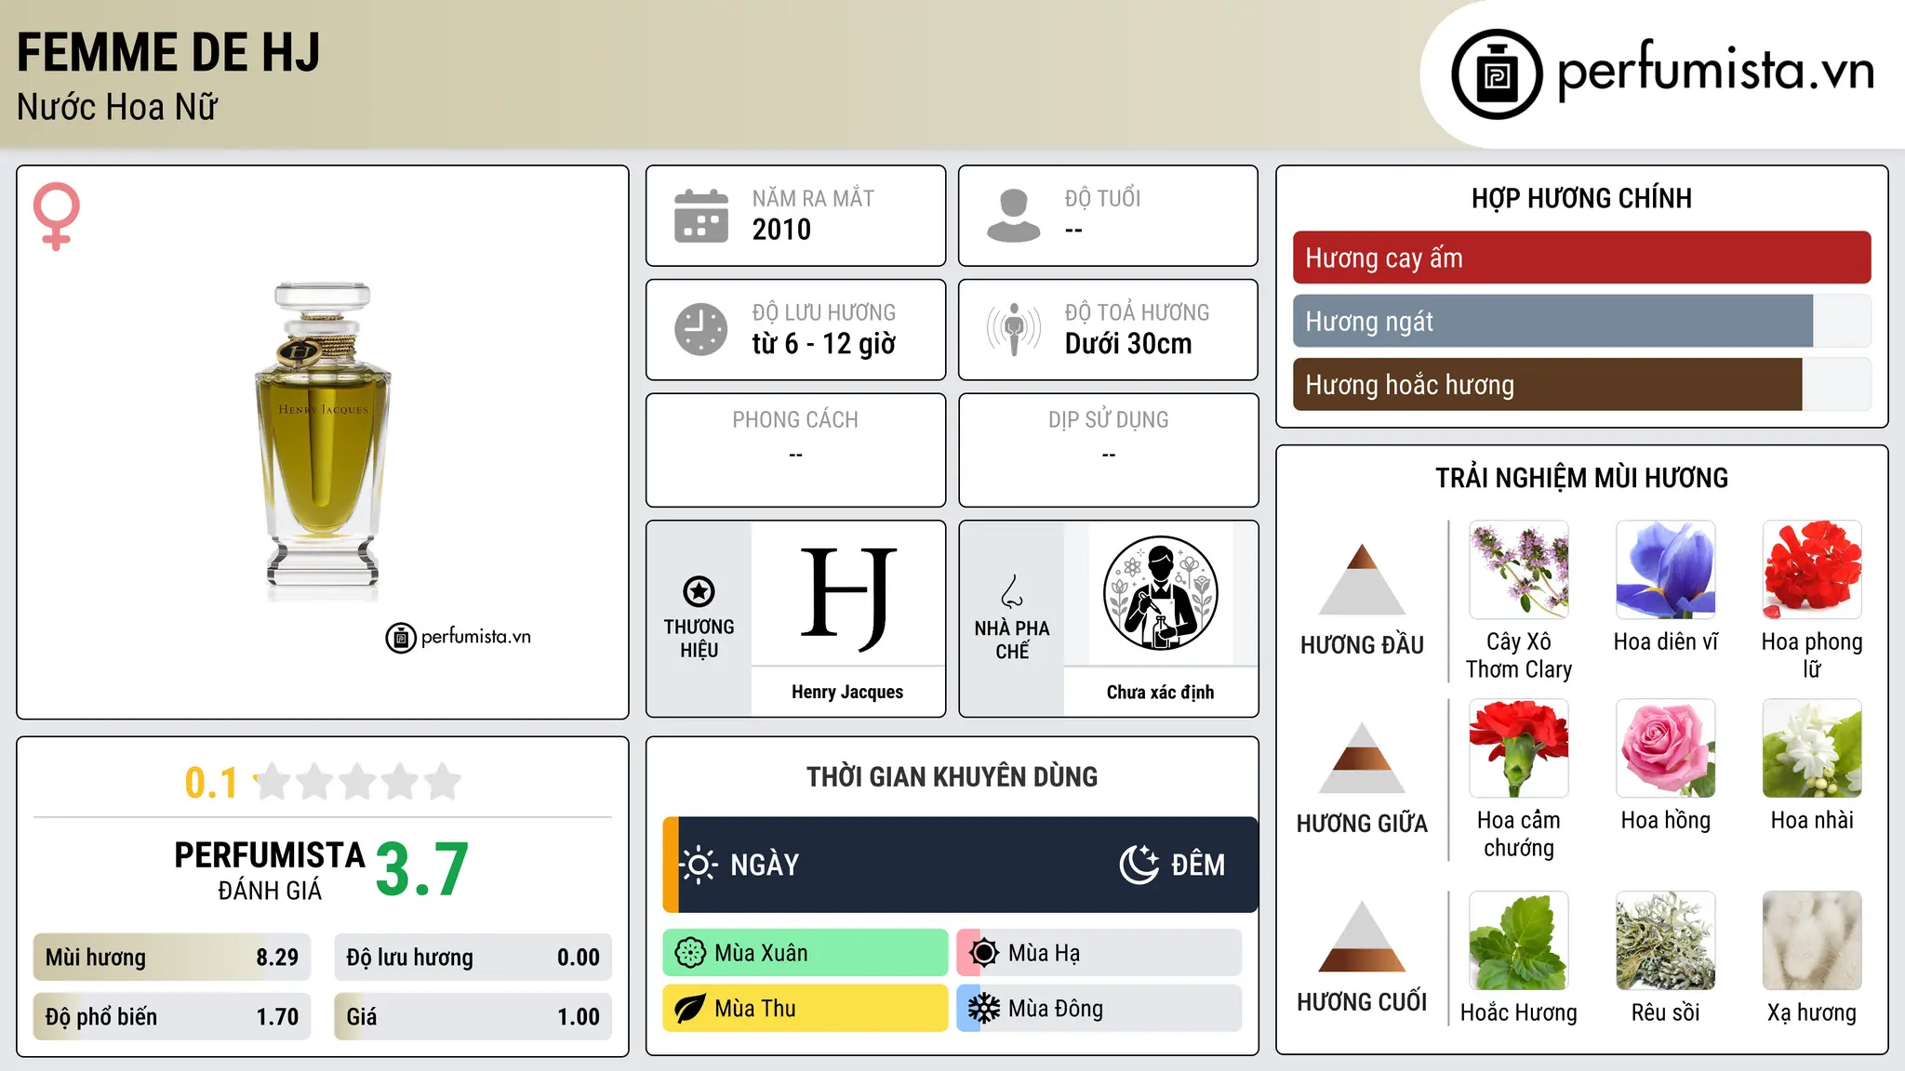
Task: Click the nose icon above Nhà pha chế
Action: pos(1012,591)
